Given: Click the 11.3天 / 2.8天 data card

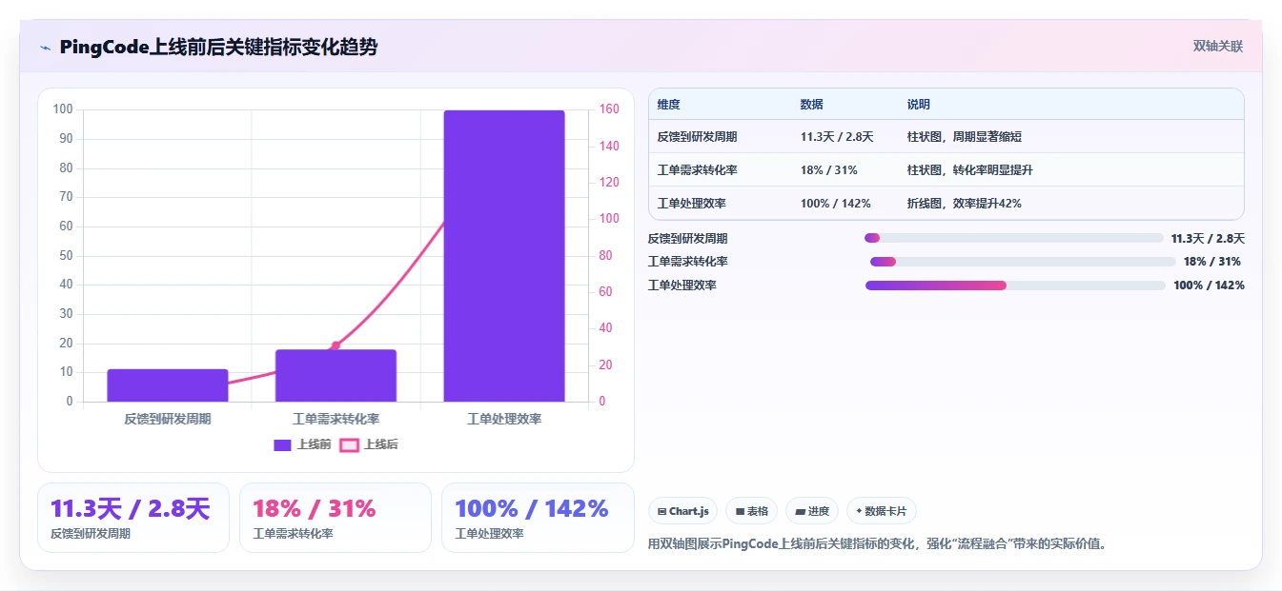Looking at the screenshot, I should click(x=133, y=518).
